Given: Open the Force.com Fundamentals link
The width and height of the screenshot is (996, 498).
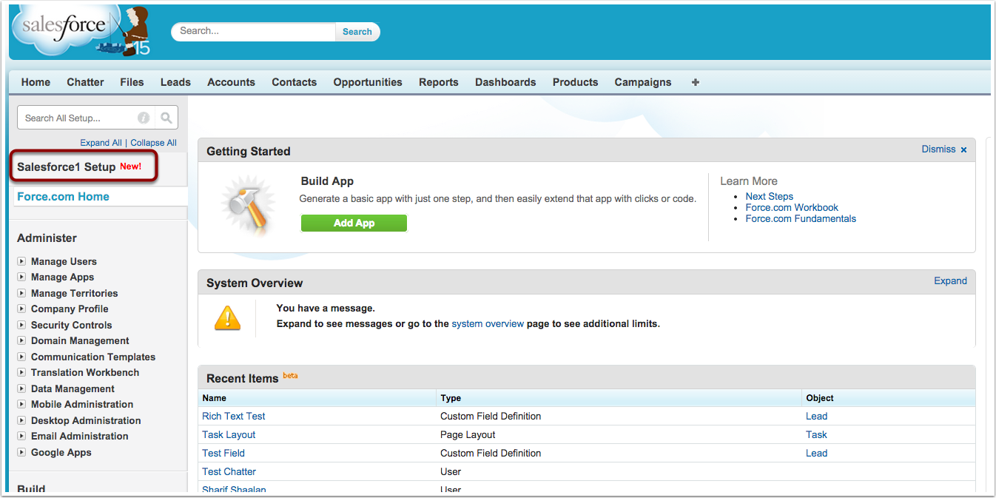Looking at the screenshot, I should pyautogui.click(x=801, y=218).
